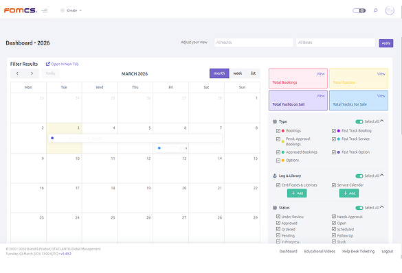
Task: Uncheck Follow Up status checkbox
Action: (334, 235)
